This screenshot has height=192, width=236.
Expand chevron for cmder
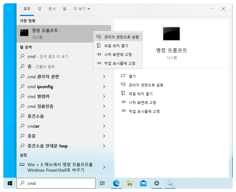(x=104, y=126)
